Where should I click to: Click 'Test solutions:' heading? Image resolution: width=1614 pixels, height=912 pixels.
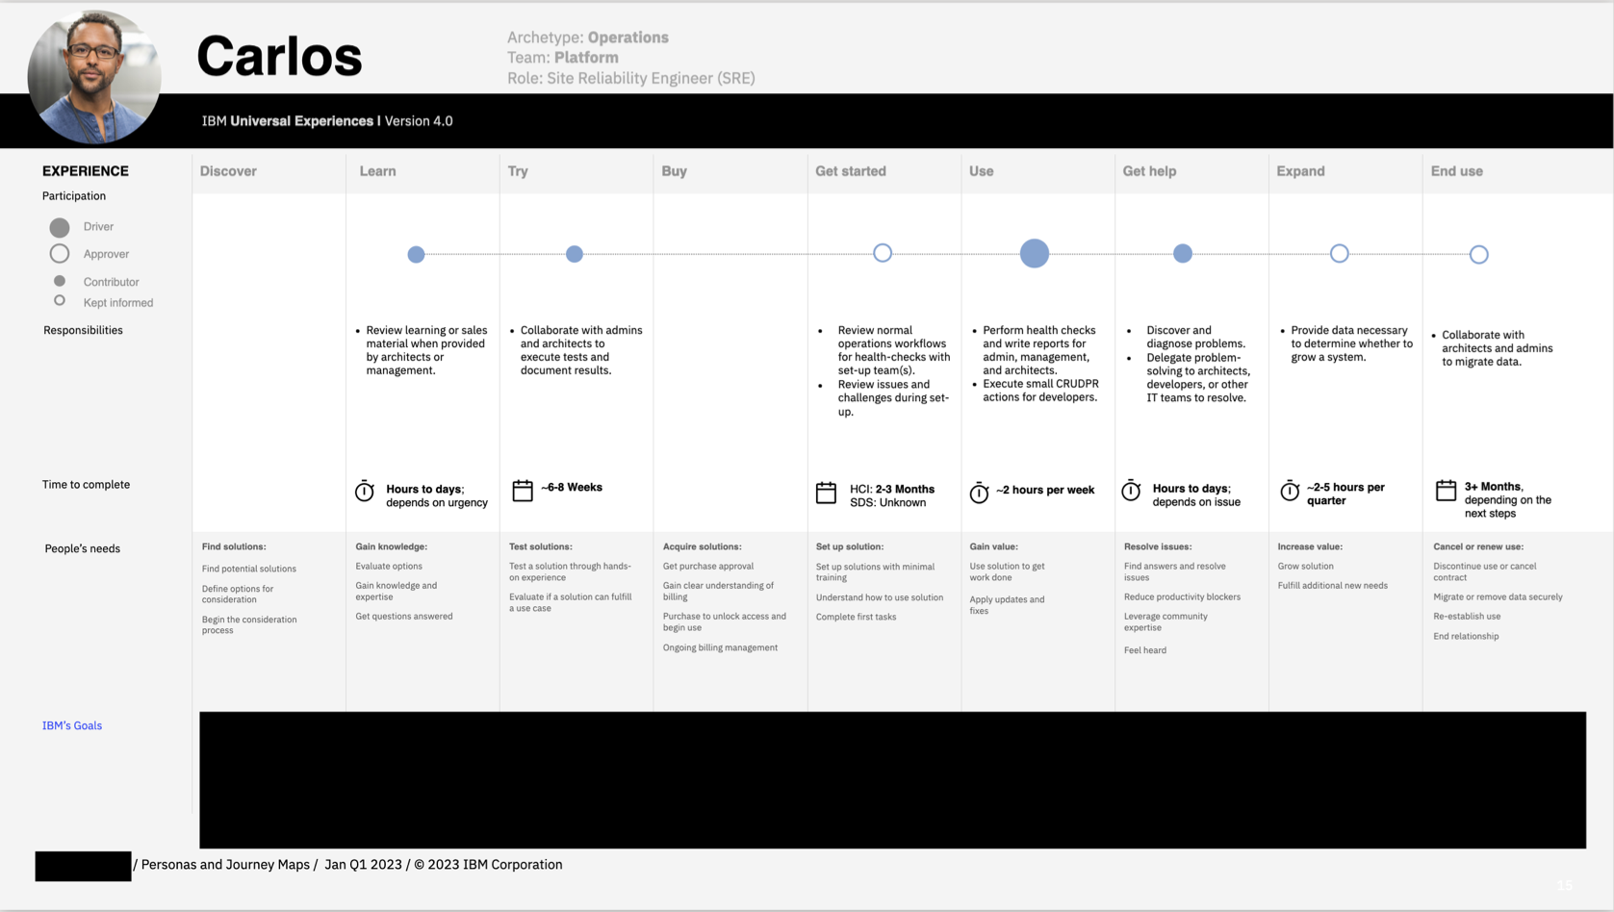[540, 546]
